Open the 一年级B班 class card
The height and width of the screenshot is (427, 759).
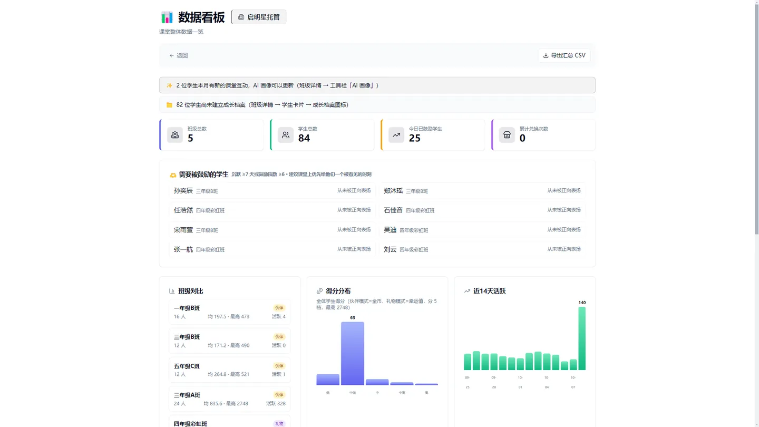click(230, 312)
